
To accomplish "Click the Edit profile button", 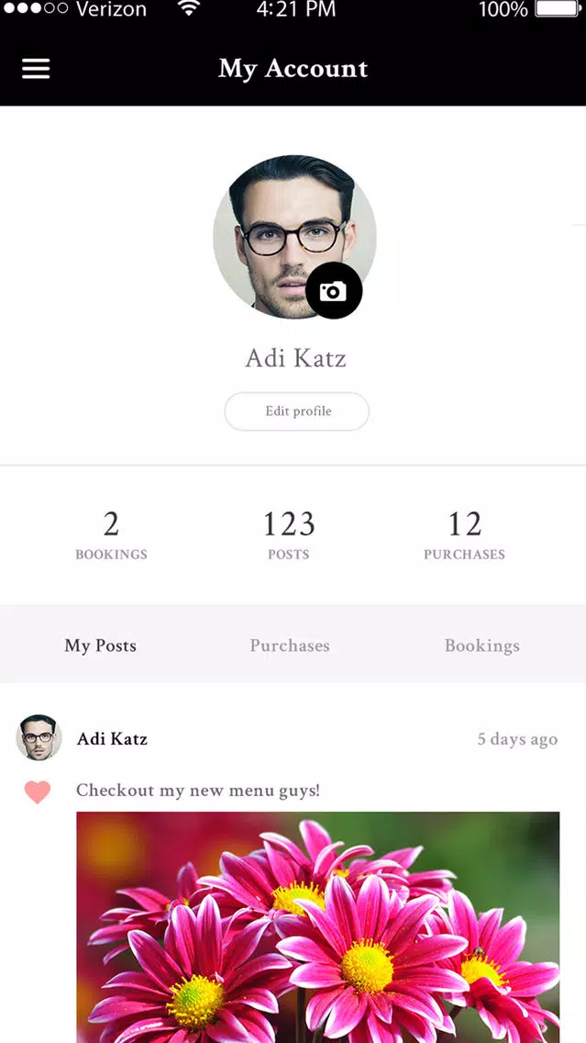I will pyautogui.click(x=297, y=411).
